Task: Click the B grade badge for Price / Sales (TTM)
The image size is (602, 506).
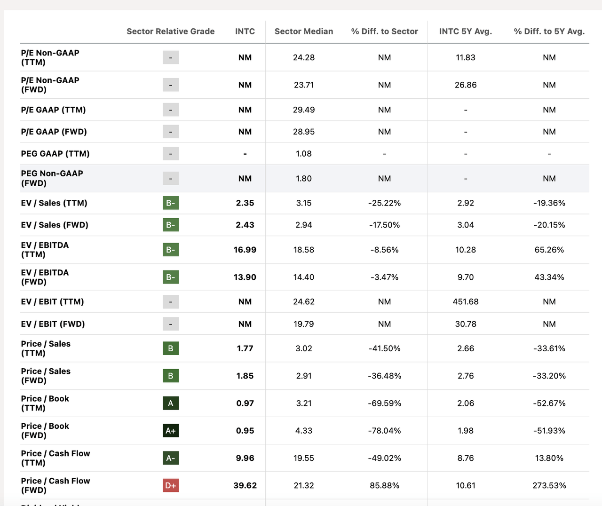Action: [170, 348]
